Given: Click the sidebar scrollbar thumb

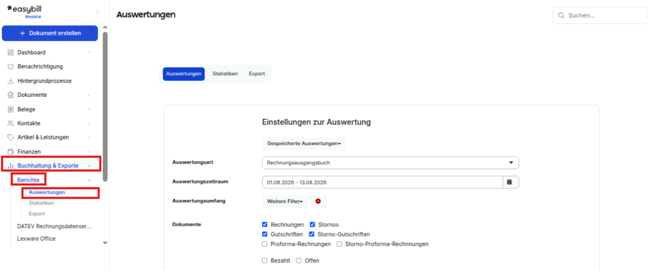Looking at the screenshot, I should (105, 106).
